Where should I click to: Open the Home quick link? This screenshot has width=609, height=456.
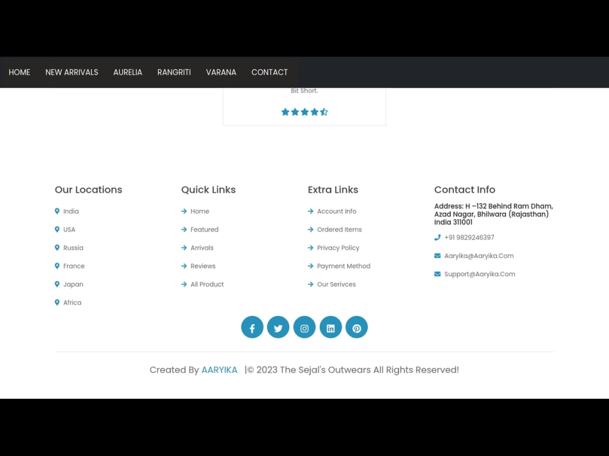[200, 212]
